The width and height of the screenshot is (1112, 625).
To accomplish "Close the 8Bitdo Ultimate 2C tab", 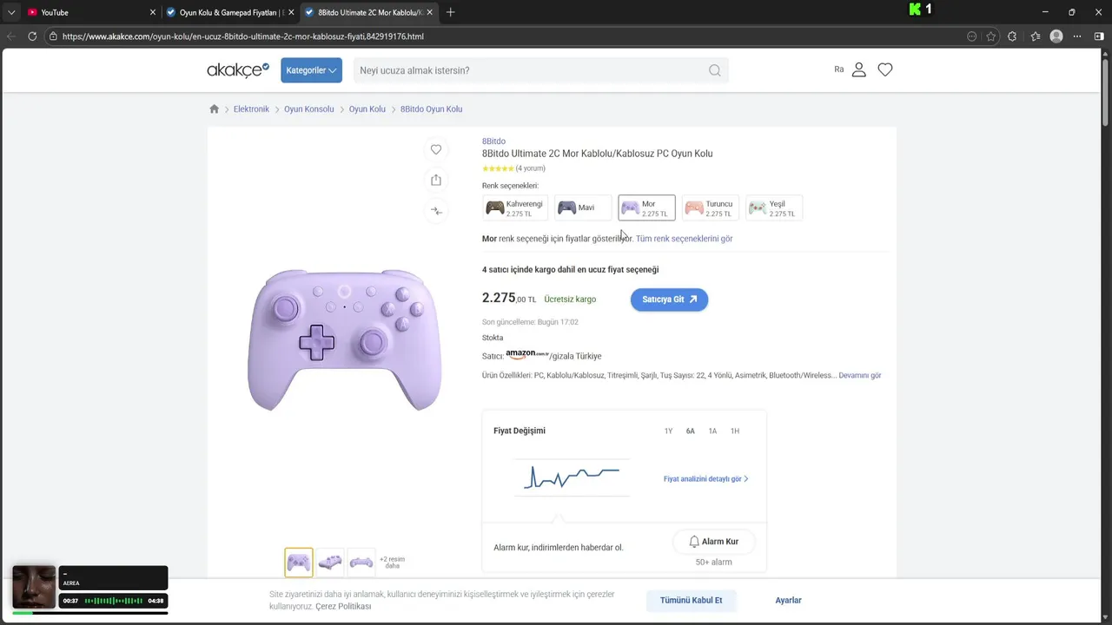I will (x=429, y=12).
